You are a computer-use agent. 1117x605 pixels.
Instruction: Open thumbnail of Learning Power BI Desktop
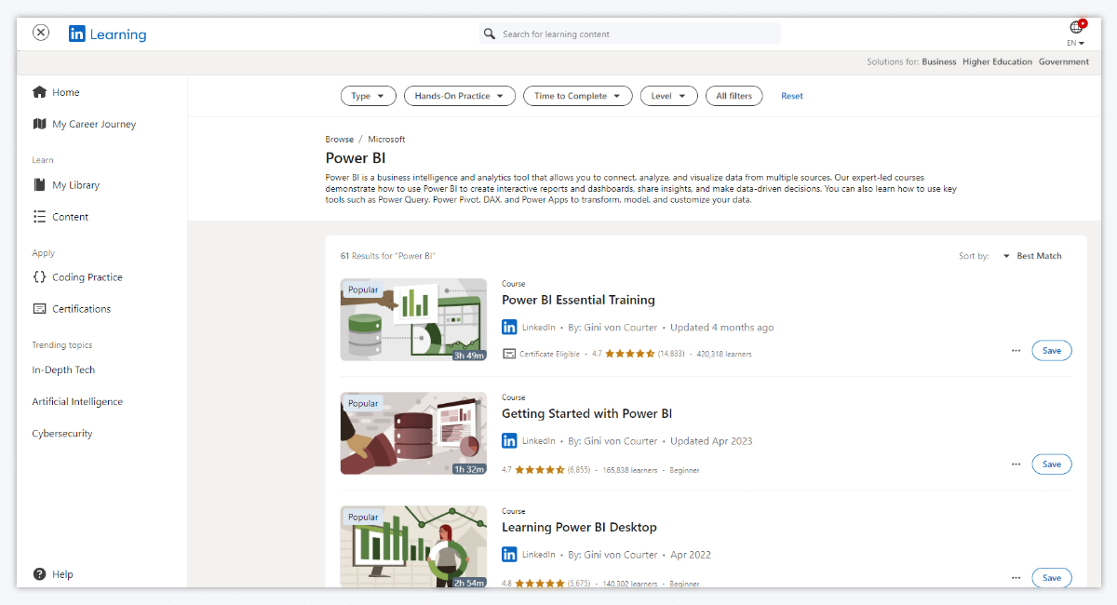[413, 546]
